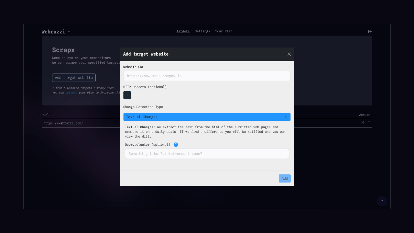The width and height of the screenshot is (414, 233).
Task: Click into the Queryselector text field
Action: click(x=207, y=154)
